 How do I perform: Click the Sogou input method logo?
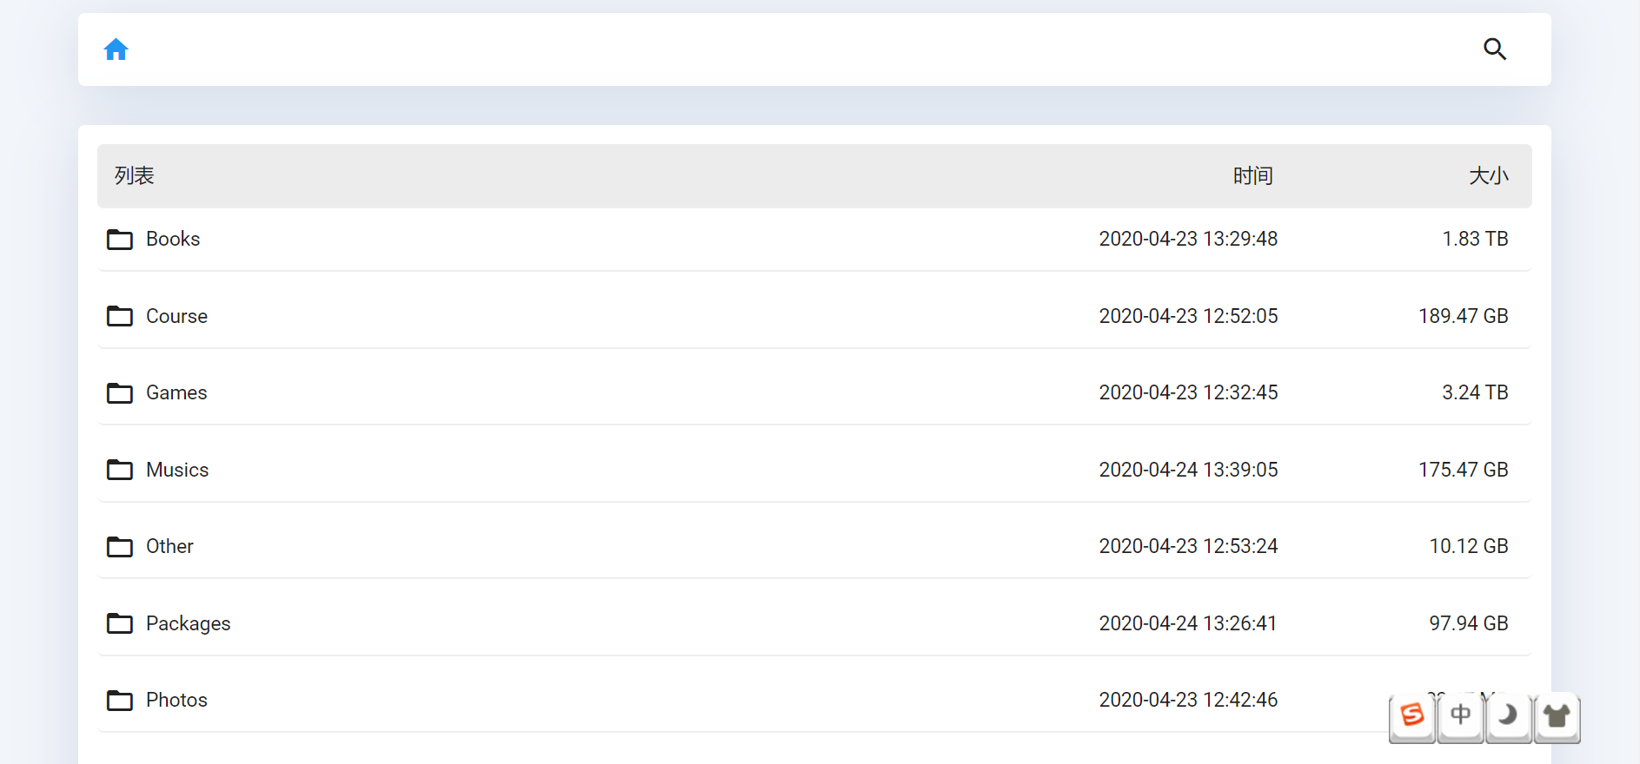[x=1412, y=715]
